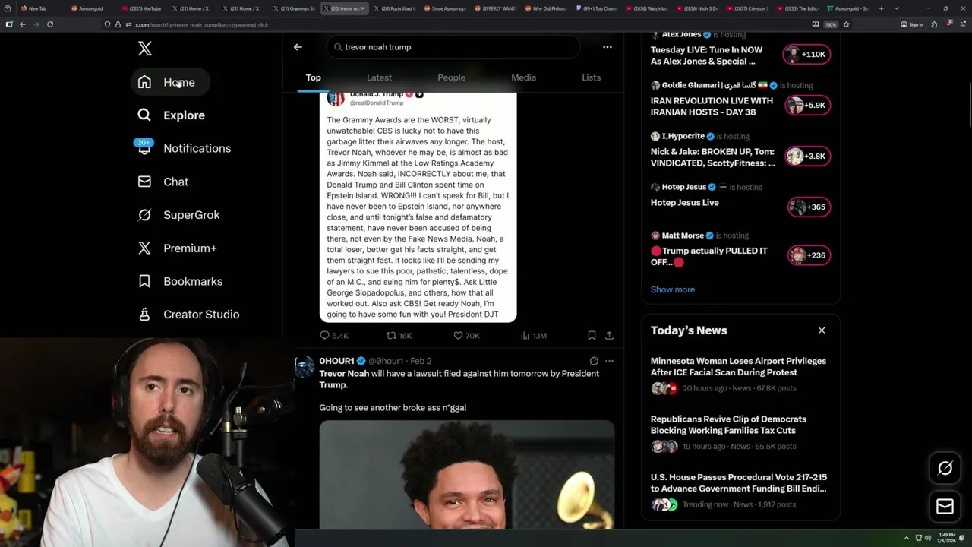Open search options three-dot menu
This screenshot has width=972, height=547.
(607, 47)
